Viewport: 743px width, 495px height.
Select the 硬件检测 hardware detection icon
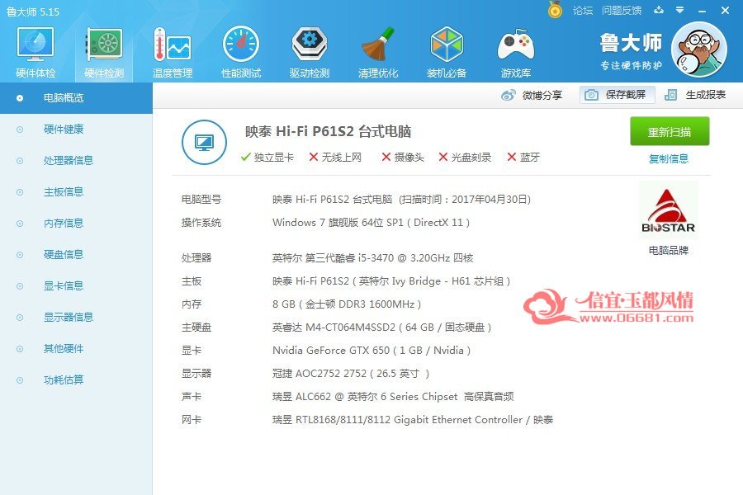click(x=104, y=52)
